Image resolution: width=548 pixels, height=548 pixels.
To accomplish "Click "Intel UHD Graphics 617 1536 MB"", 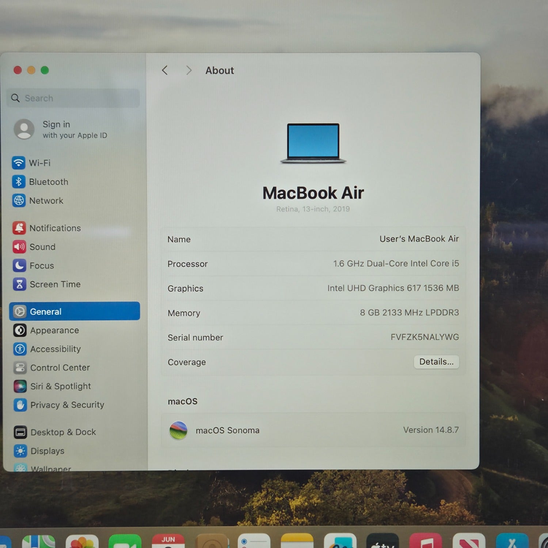I will (x=393, y=288).
